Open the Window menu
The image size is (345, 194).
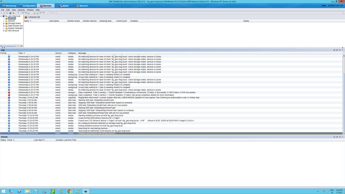tap(30, 10)
